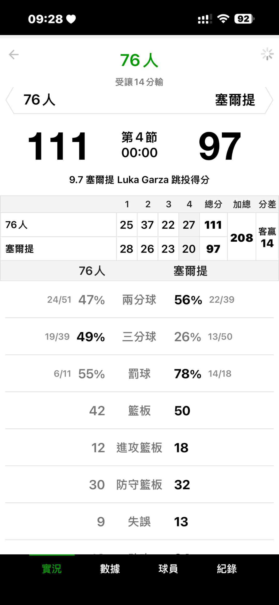The width and height of the screenshot is (279, 605).
Task: Tap the right chevron beside 塞爾提
Action: pyautogui.click(x=269, y=100)
